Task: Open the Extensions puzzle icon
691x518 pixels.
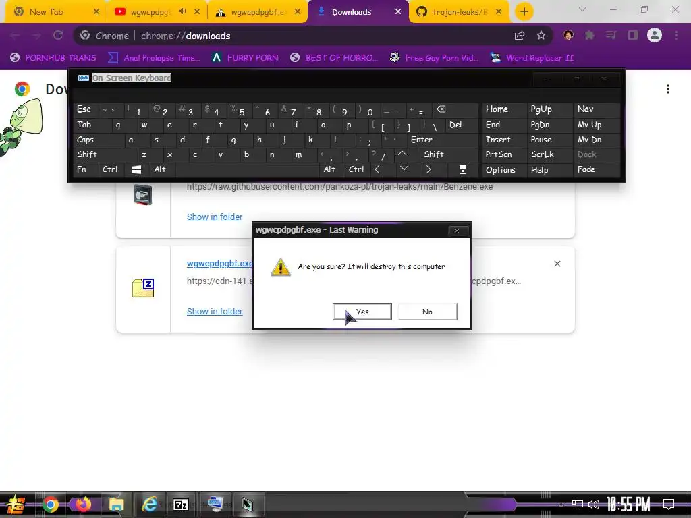Action: 590,35
